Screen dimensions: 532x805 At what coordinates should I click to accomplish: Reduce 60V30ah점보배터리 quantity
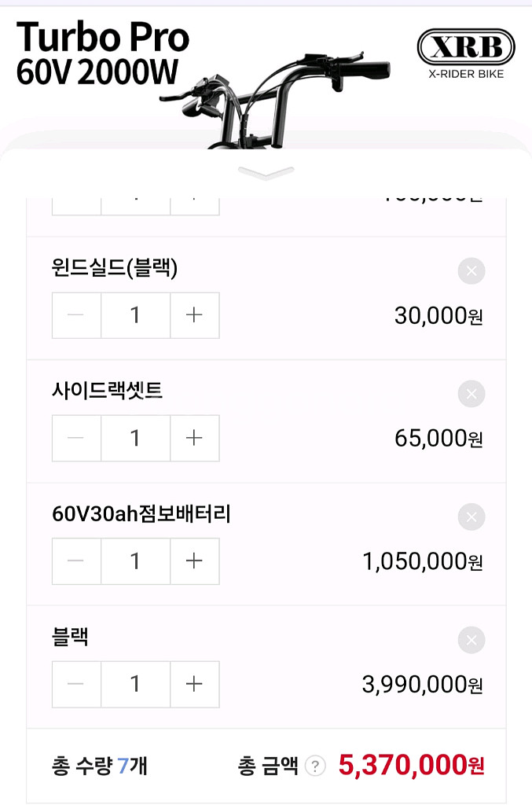(x=76, y=561)
